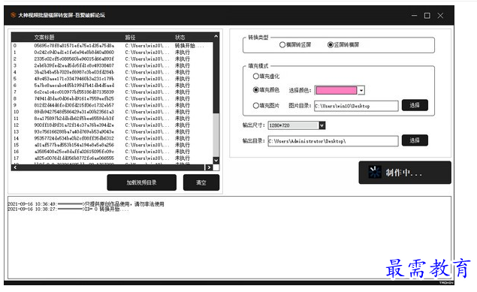This screenshot has height=292, width=477.
Task: Select row 2 starting 2335c02ef5
Action: pos(112,59)
